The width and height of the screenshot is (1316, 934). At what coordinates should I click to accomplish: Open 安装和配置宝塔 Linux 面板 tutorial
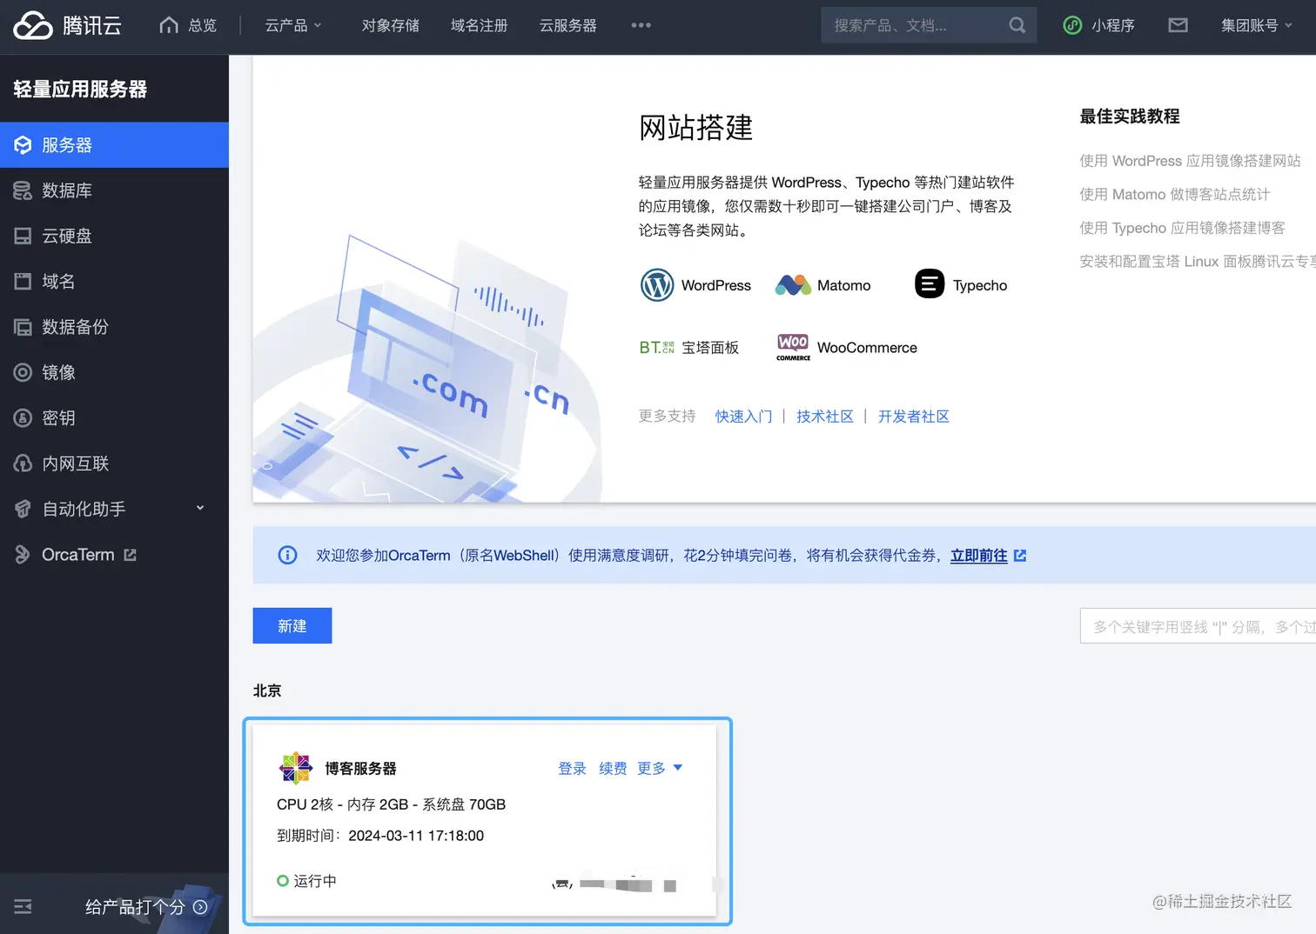1198,261
